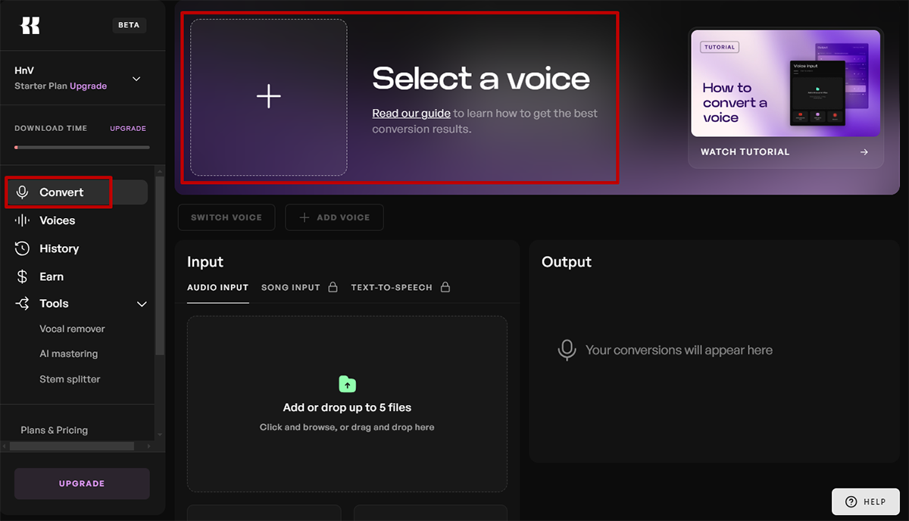Viewport: 909px width, 521px height.
Task: Click the Earn dollar icon
Action: click(23, 277)
